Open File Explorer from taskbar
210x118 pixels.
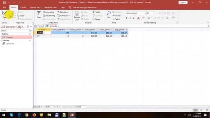(x=49, y=115)
